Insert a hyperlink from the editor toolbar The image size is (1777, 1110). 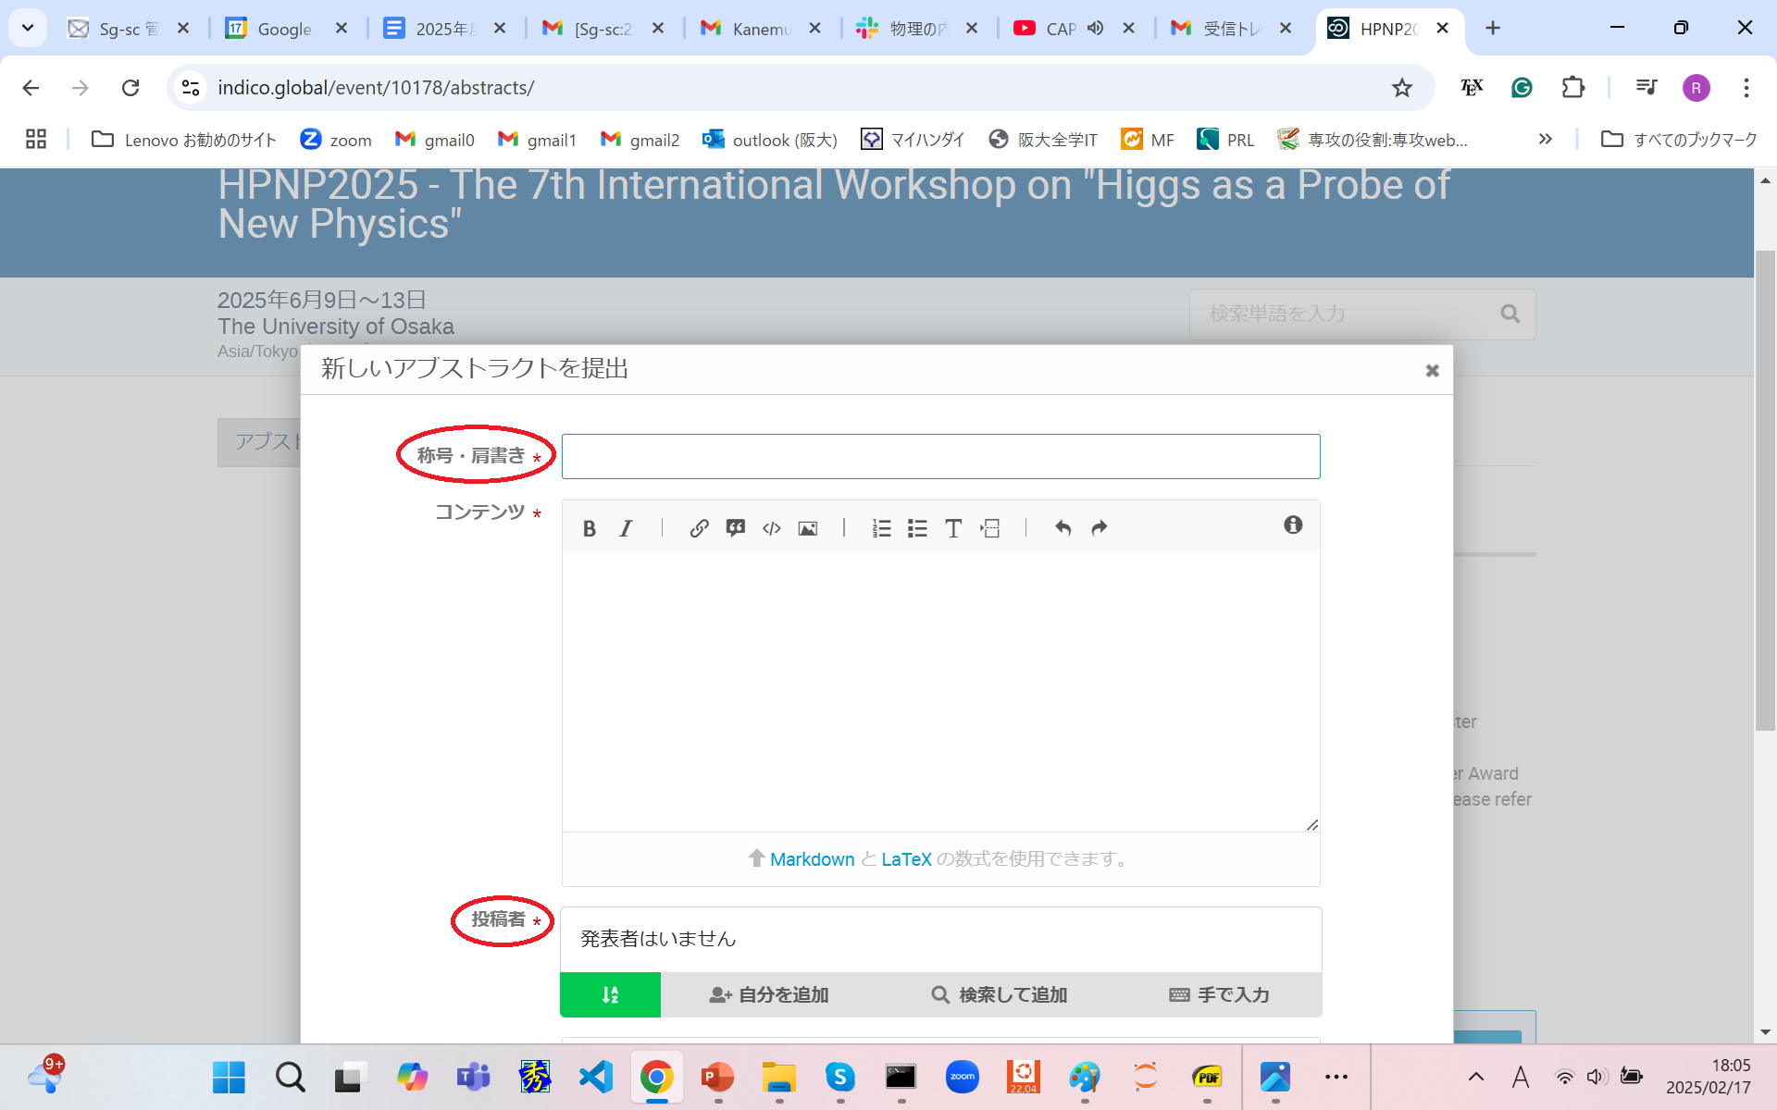click(x=699, y=528)
